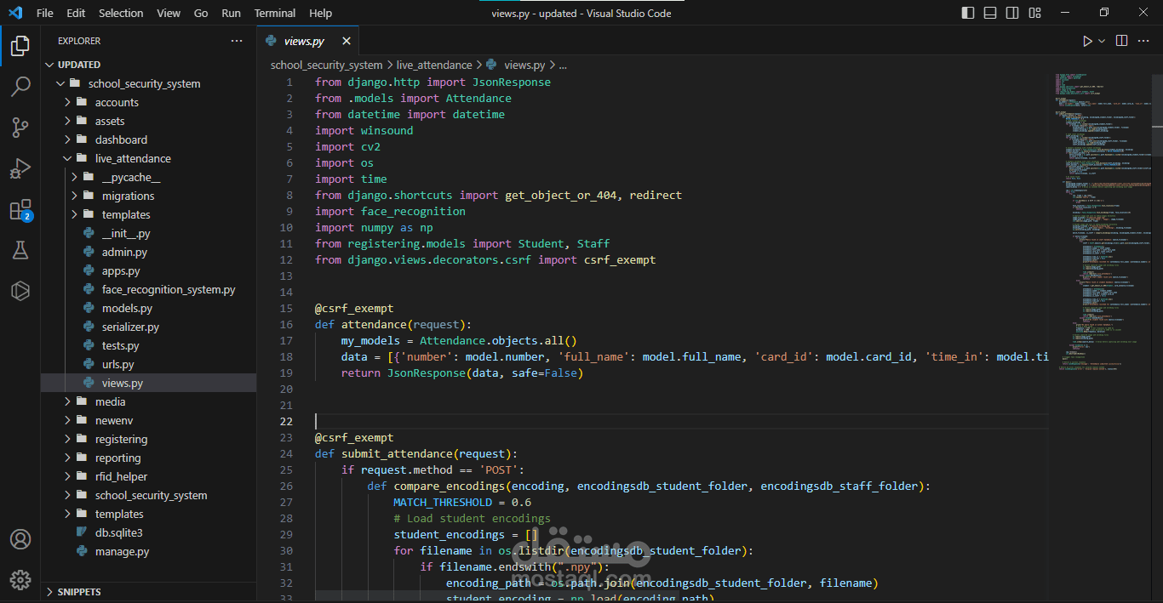Run the Python file with play button
This screenshot has height=603, width=1163.
tap(1087, 41)
